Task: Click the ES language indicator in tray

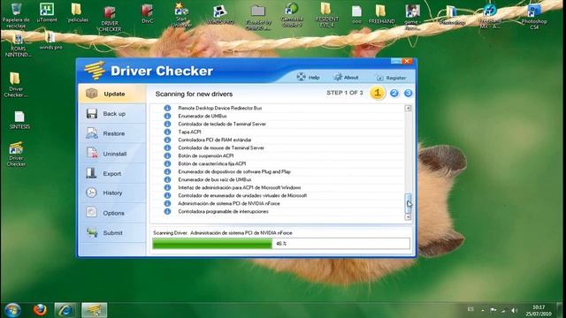Action: 470,309
